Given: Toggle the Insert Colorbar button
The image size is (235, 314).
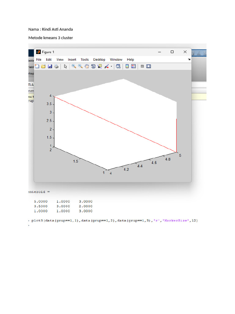Looking at the screenshot, I should tap(127, 66).
